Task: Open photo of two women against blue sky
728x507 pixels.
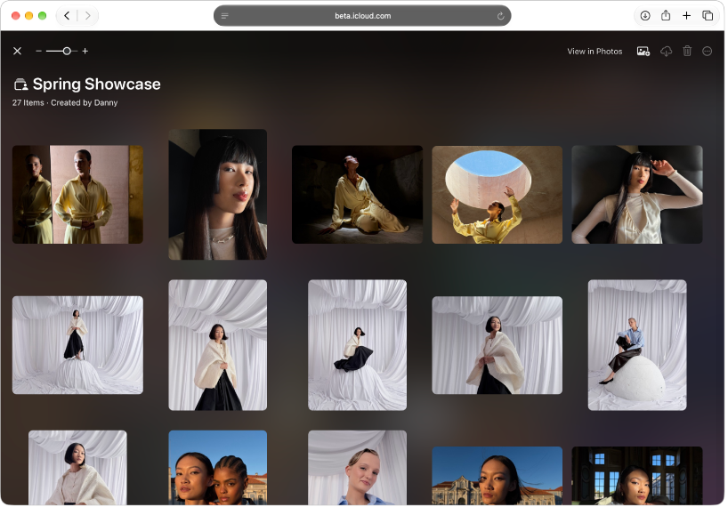Action: tap(217, 468)
